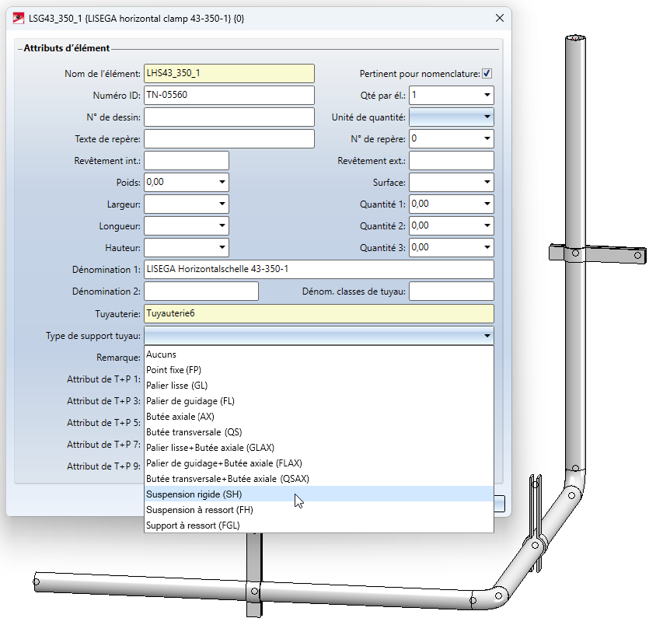The width and height of the screenshot is (656, 625).
Task: Click the Dénom. classes de tuyau field
Action: (452, 291)
